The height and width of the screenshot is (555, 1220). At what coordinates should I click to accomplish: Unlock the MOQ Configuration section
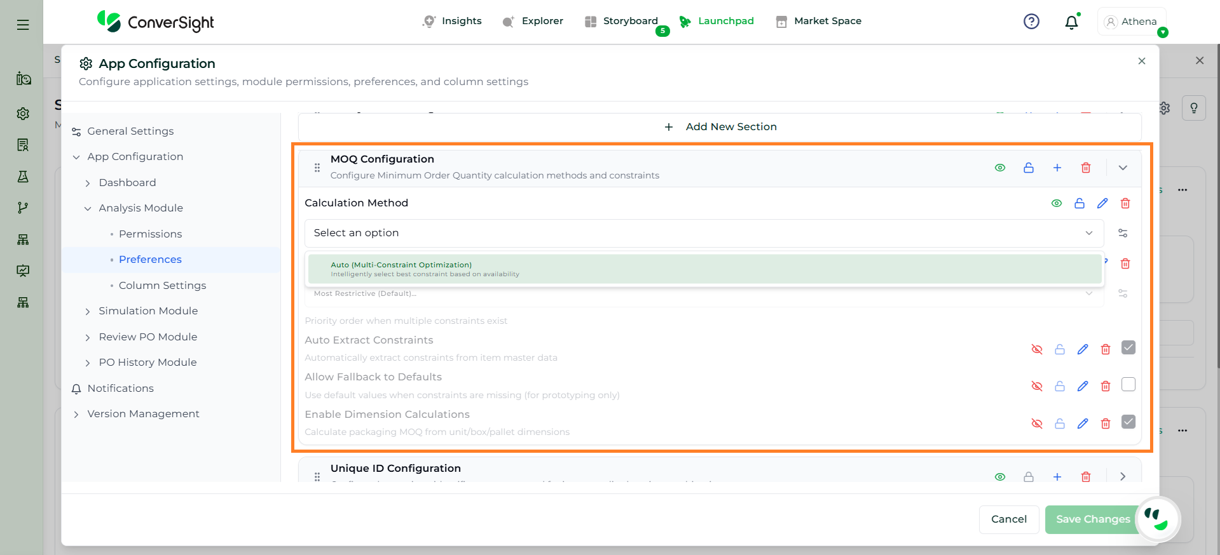coord(1029,168)
